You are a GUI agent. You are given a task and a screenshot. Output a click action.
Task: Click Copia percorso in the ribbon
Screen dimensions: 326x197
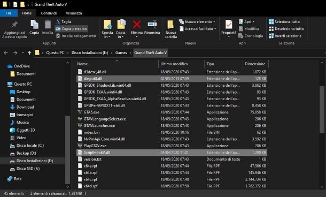pos(71,29)
